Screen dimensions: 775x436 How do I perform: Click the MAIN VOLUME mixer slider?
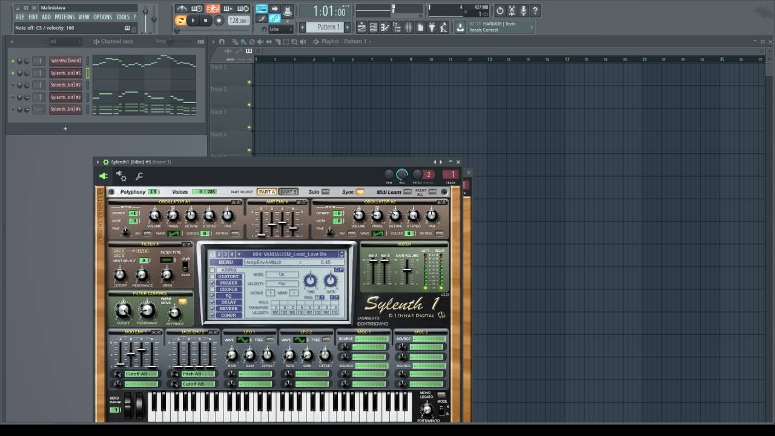(407, 271)
